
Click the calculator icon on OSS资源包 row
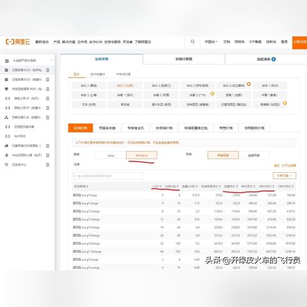point(47,146)
